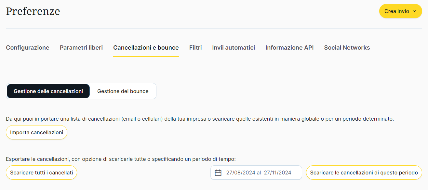Image resolution: width=428 pixels, height=190 pixels.
Task: Click the Preferenze page heading
Action: 33,11
